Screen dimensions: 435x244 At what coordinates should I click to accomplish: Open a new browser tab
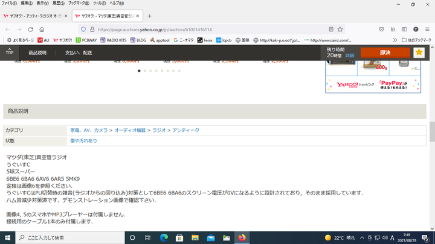pyautogui.click(x=149, y=16)
